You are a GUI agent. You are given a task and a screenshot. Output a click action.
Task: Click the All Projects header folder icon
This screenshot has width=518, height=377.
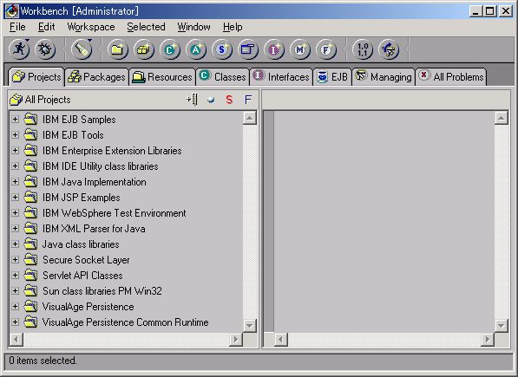point(16,100)
